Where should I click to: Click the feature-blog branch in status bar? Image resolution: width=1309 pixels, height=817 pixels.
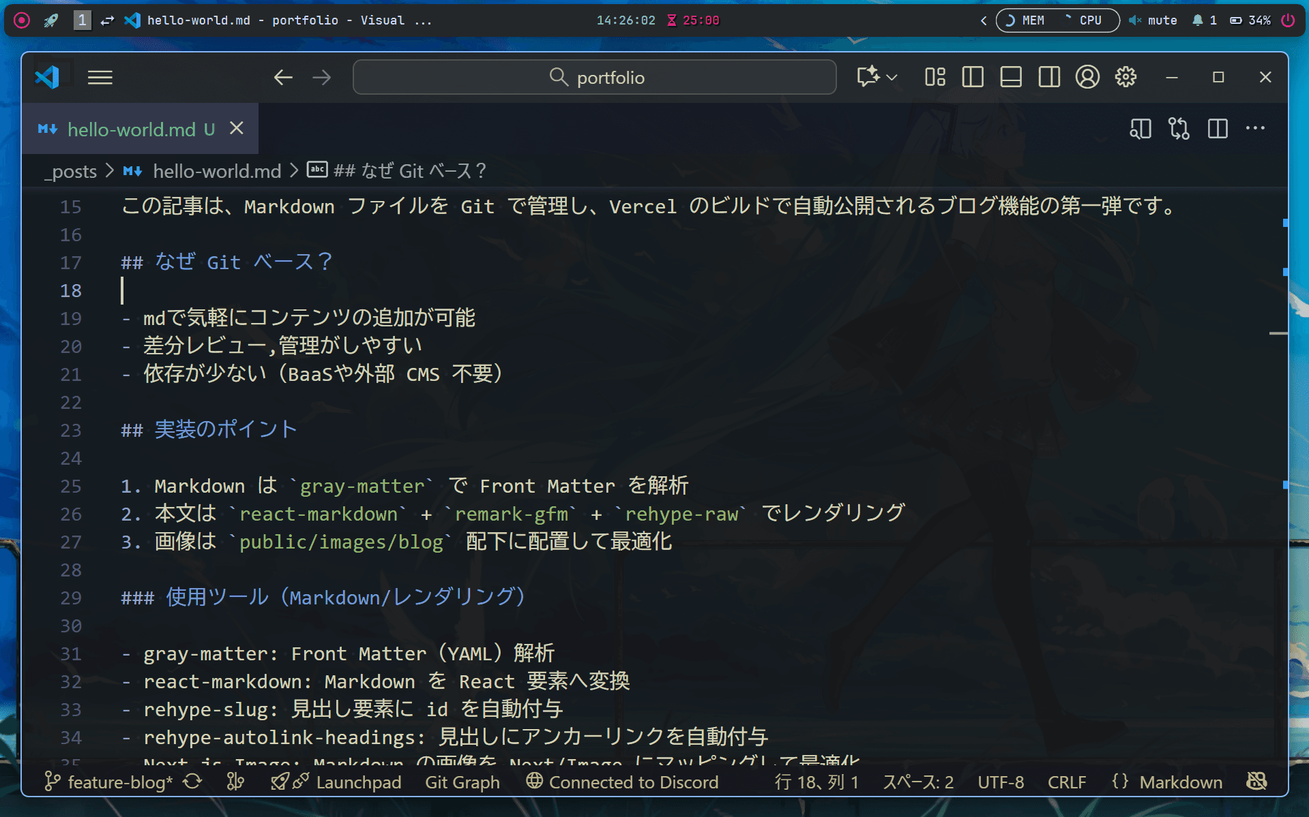pyautogui.click(x=109, y=782)
